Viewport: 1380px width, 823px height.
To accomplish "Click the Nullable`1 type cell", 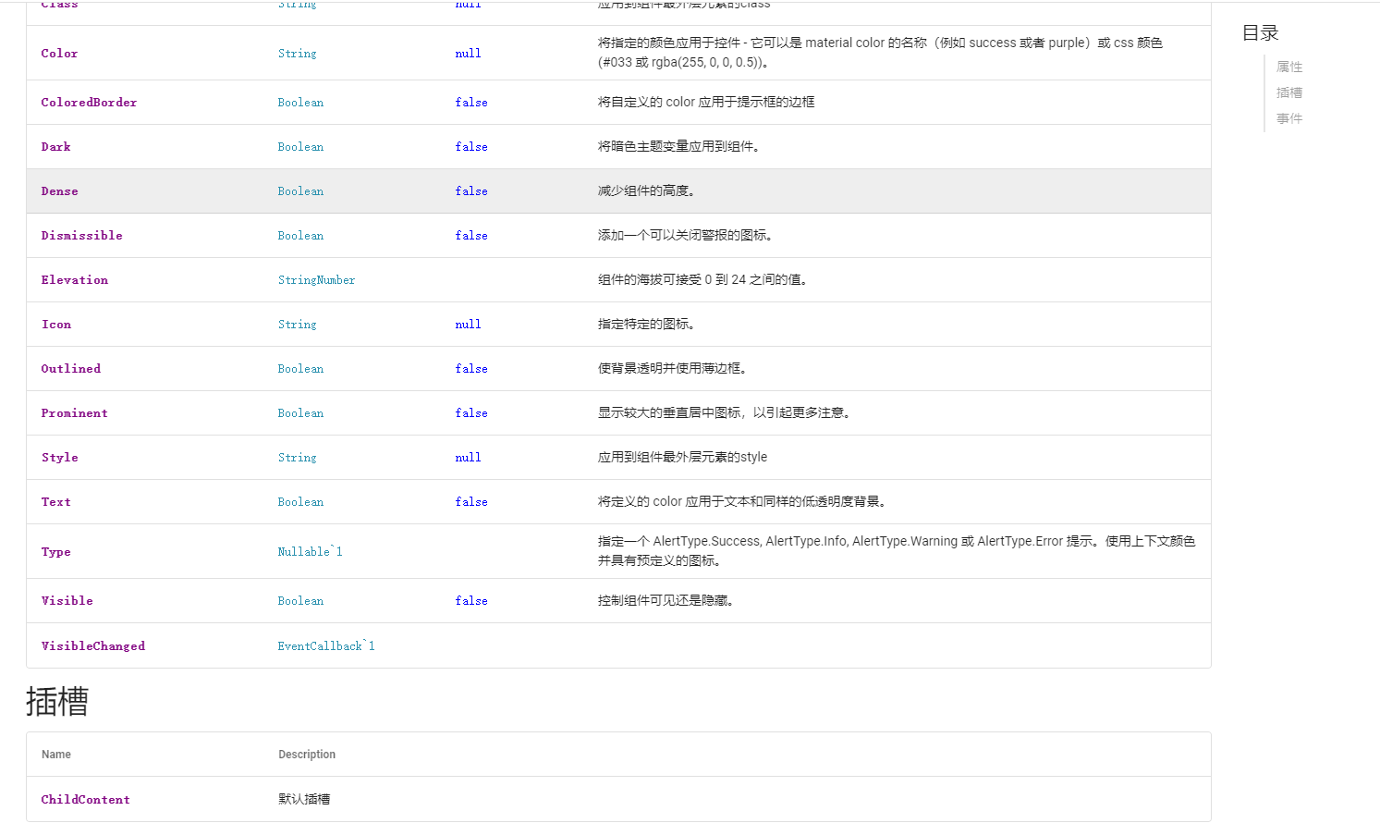I will click(x=310, y=552).
